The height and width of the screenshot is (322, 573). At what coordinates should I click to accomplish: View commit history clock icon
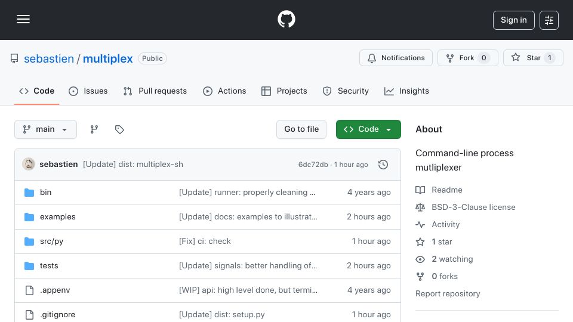(383, 165)
